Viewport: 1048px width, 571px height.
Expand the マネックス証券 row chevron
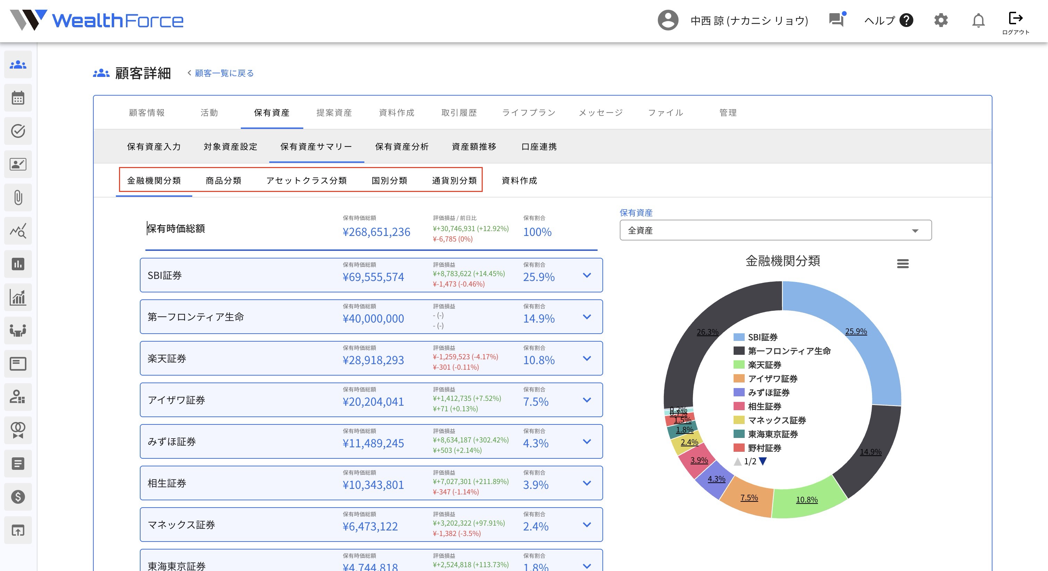[x=587, y=525]
